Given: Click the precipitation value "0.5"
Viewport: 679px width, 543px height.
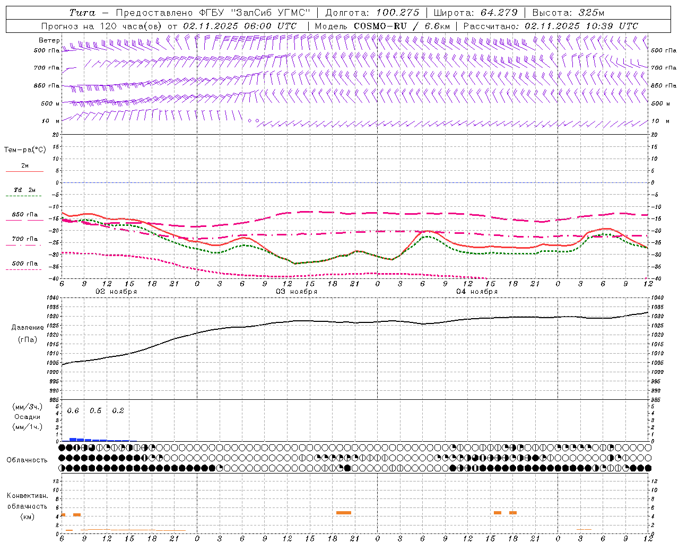Looking at the screenshot, I should click(x=95, y=411).
